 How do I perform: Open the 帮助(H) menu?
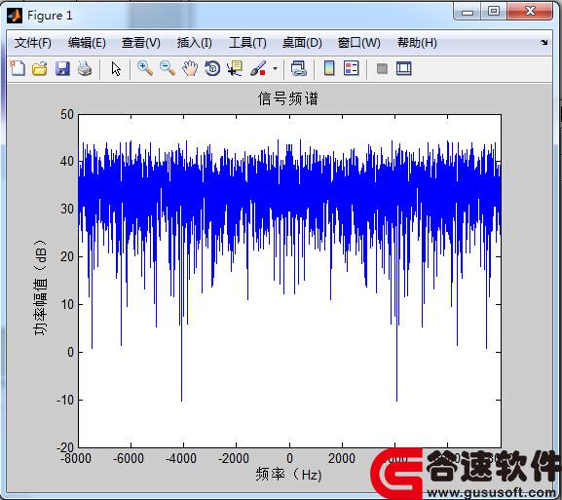(x=417, y=43)
